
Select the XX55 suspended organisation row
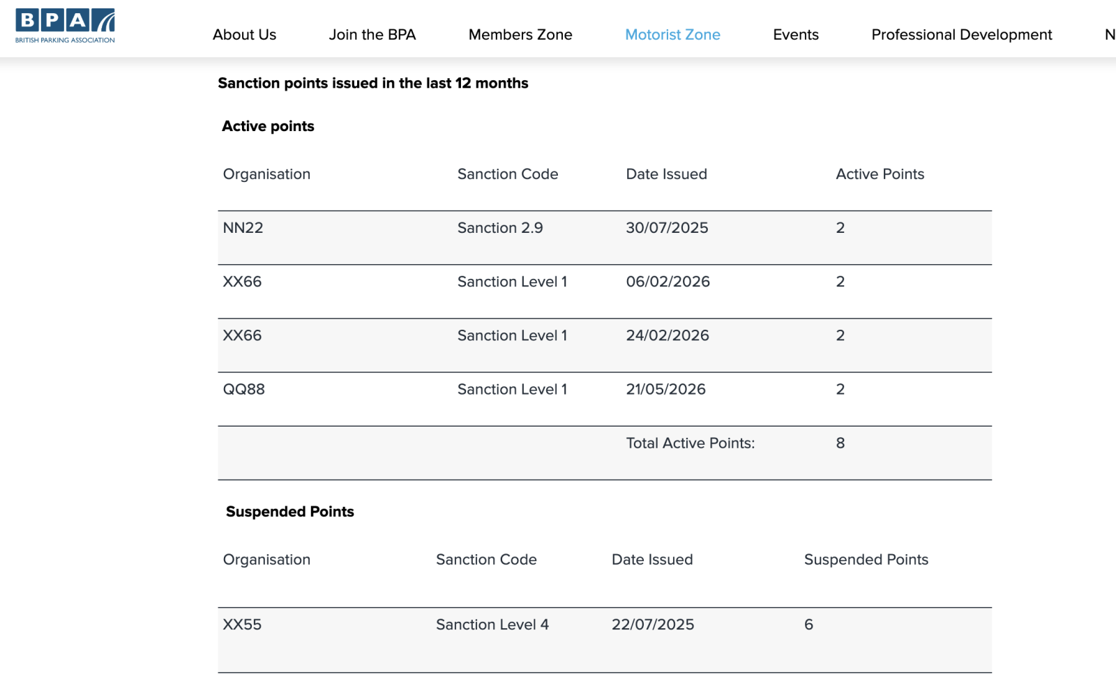tap(605, 640)
